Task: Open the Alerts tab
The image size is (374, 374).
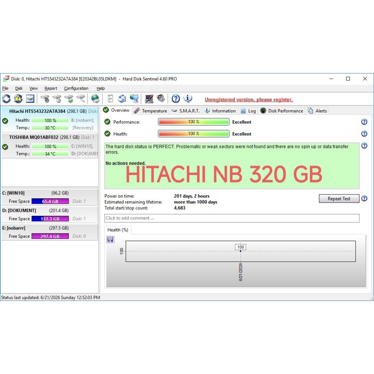Action: [317, 111]
